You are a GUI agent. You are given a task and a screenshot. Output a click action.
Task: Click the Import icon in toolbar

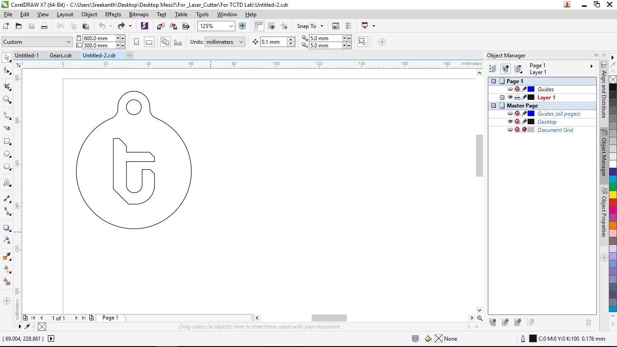[x=160, y=26]
